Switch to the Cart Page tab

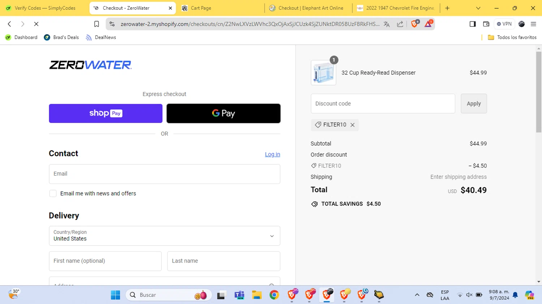coord(220,8)
